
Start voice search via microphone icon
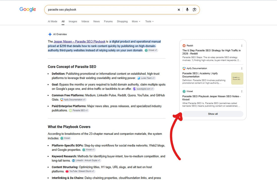187,10
